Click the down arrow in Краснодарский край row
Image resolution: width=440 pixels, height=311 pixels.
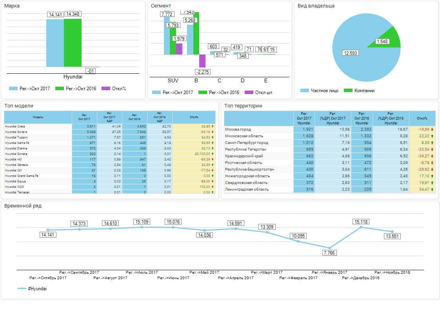(432, 156)
